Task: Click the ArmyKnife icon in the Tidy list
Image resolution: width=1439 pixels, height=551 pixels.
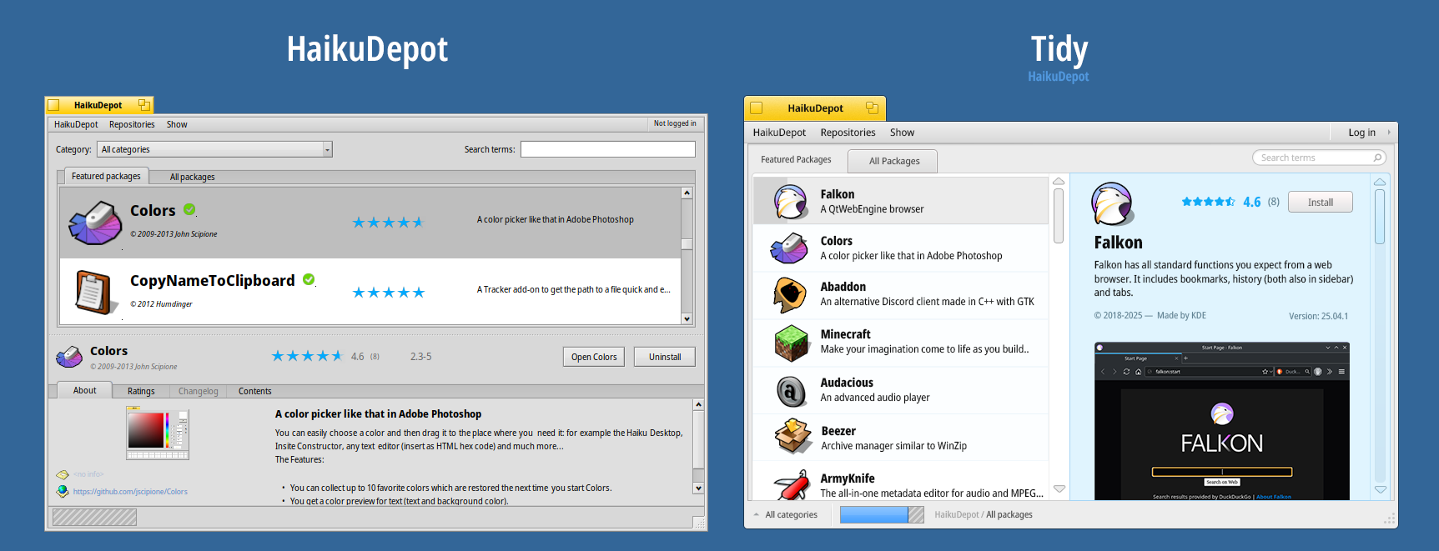Action: click(x=791, y=483)
